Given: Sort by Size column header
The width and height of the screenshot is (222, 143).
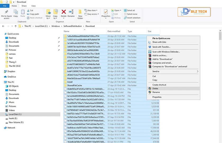Looking at the screenshot, I should pyautogui.click(x=153, y=31).
